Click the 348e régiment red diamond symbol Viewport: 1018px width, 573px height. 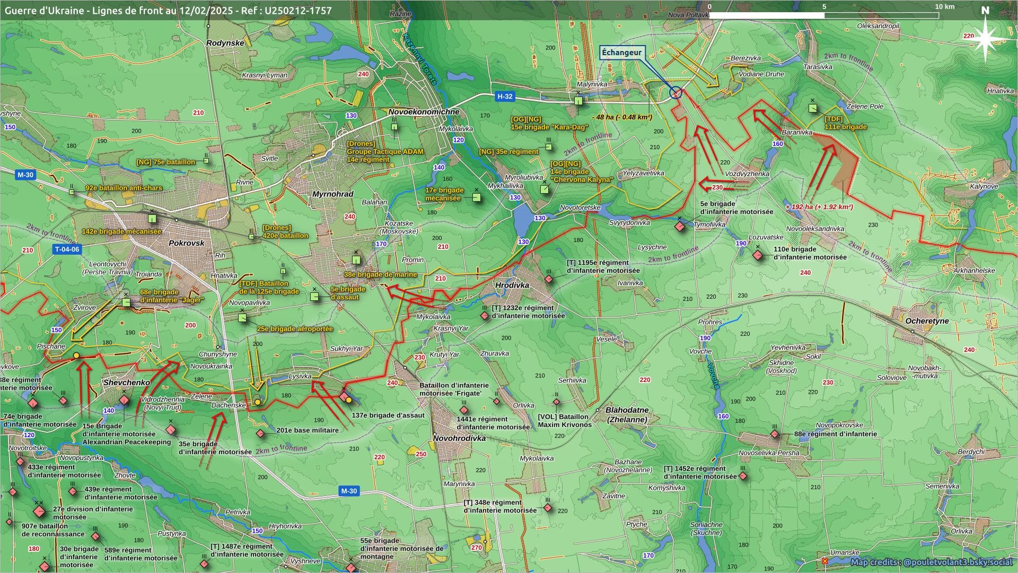point(548,508)
